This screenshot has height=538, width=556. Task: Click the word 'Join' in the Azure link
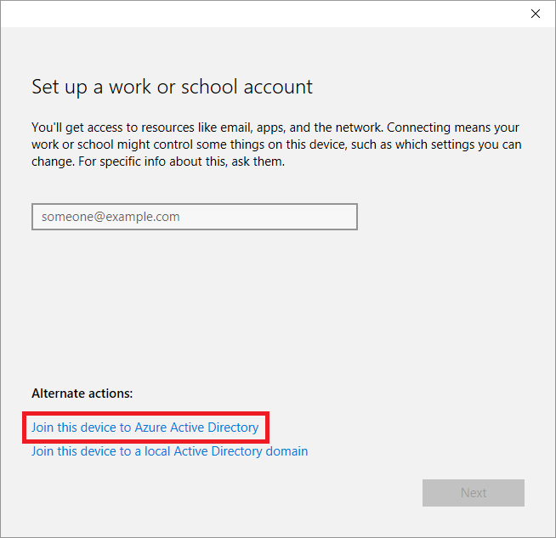coord(43,427)
